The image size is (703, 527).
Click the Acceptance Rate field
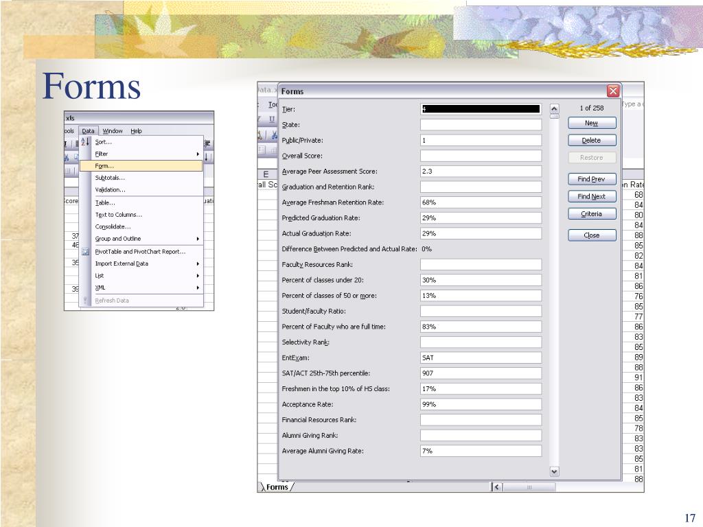(x=481, y=404)
